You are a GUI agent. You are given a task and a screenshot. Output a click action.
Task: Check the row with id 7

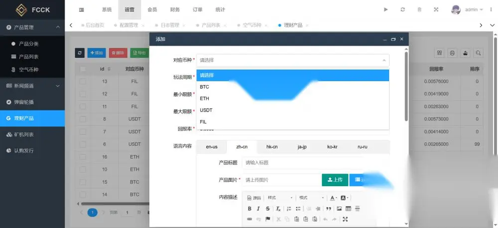coord(83,131)
